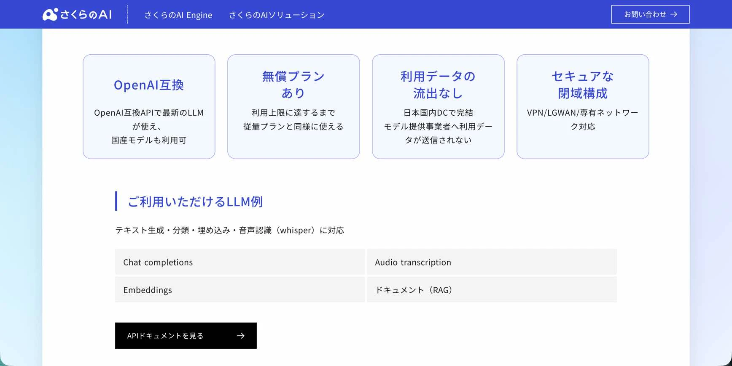Select the セキュアな閉域構成 card heading

pyautogui.click(x=583, y=85)
